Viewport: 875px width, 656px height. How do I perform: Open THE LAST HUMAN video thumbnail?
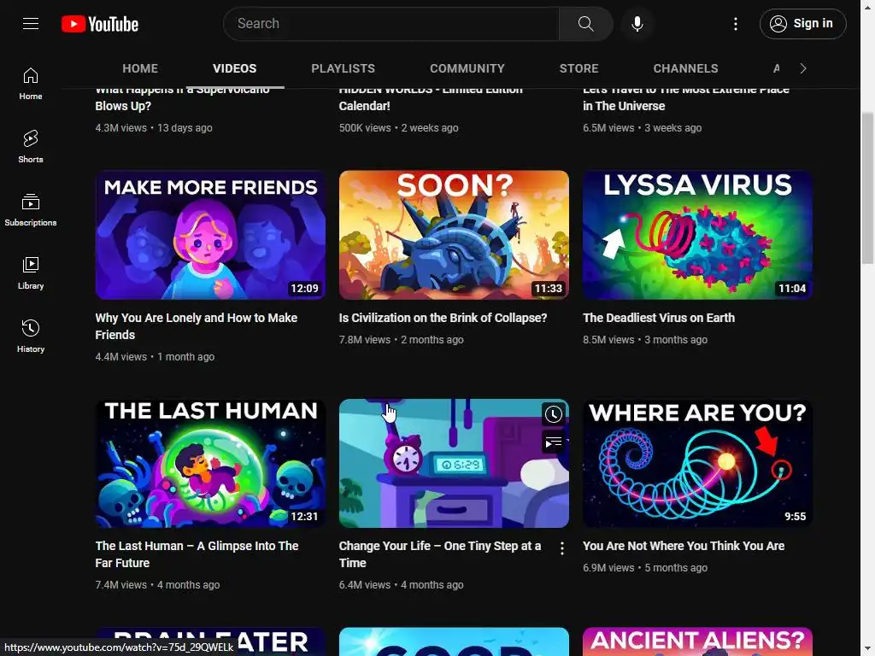(x=210, y=463)
